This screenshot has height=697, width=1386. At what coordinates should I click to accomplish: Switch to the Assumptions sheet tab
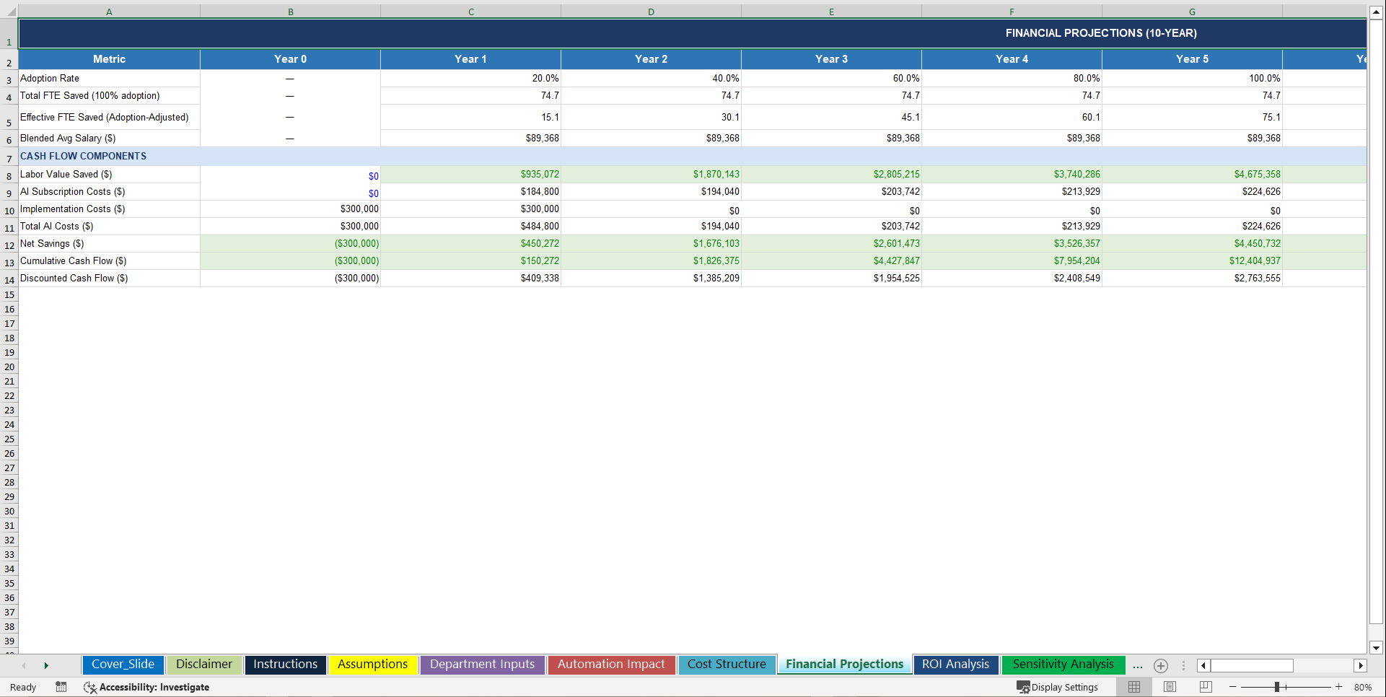(x=373, y=665)
